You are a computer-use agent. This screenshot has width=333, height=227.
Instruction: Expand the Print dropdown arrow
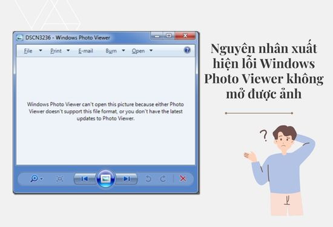[68, 50]
